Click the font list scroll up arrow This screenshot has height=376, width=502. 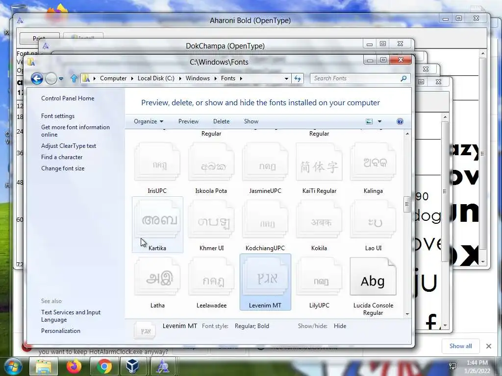point(407,134)
